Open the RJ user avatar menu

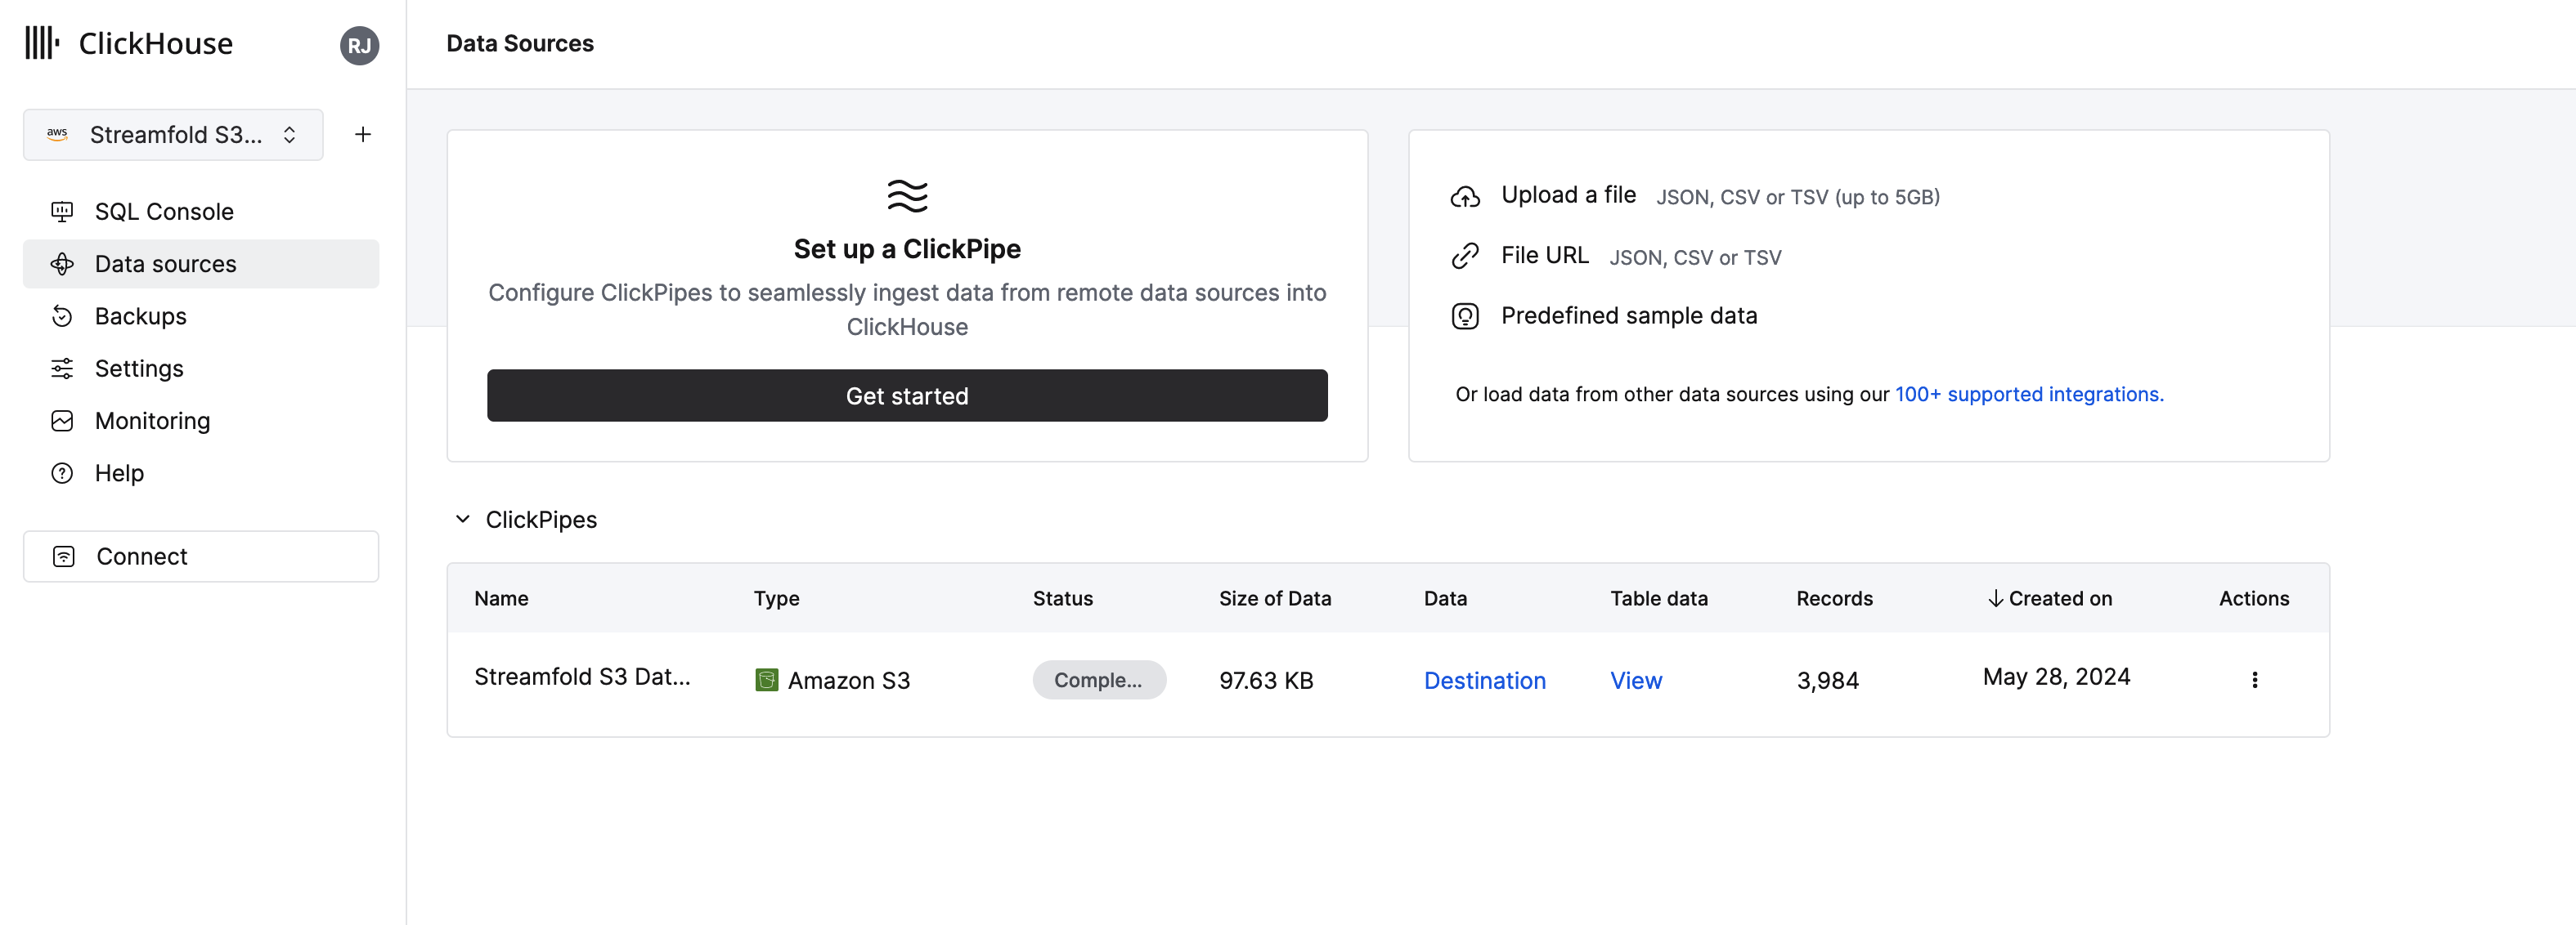359,45
